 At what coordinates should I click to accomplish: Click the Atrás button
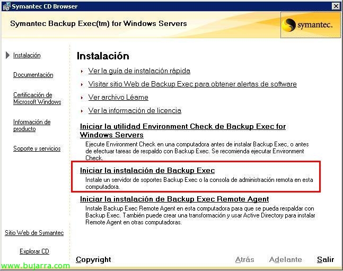(244, 260)
